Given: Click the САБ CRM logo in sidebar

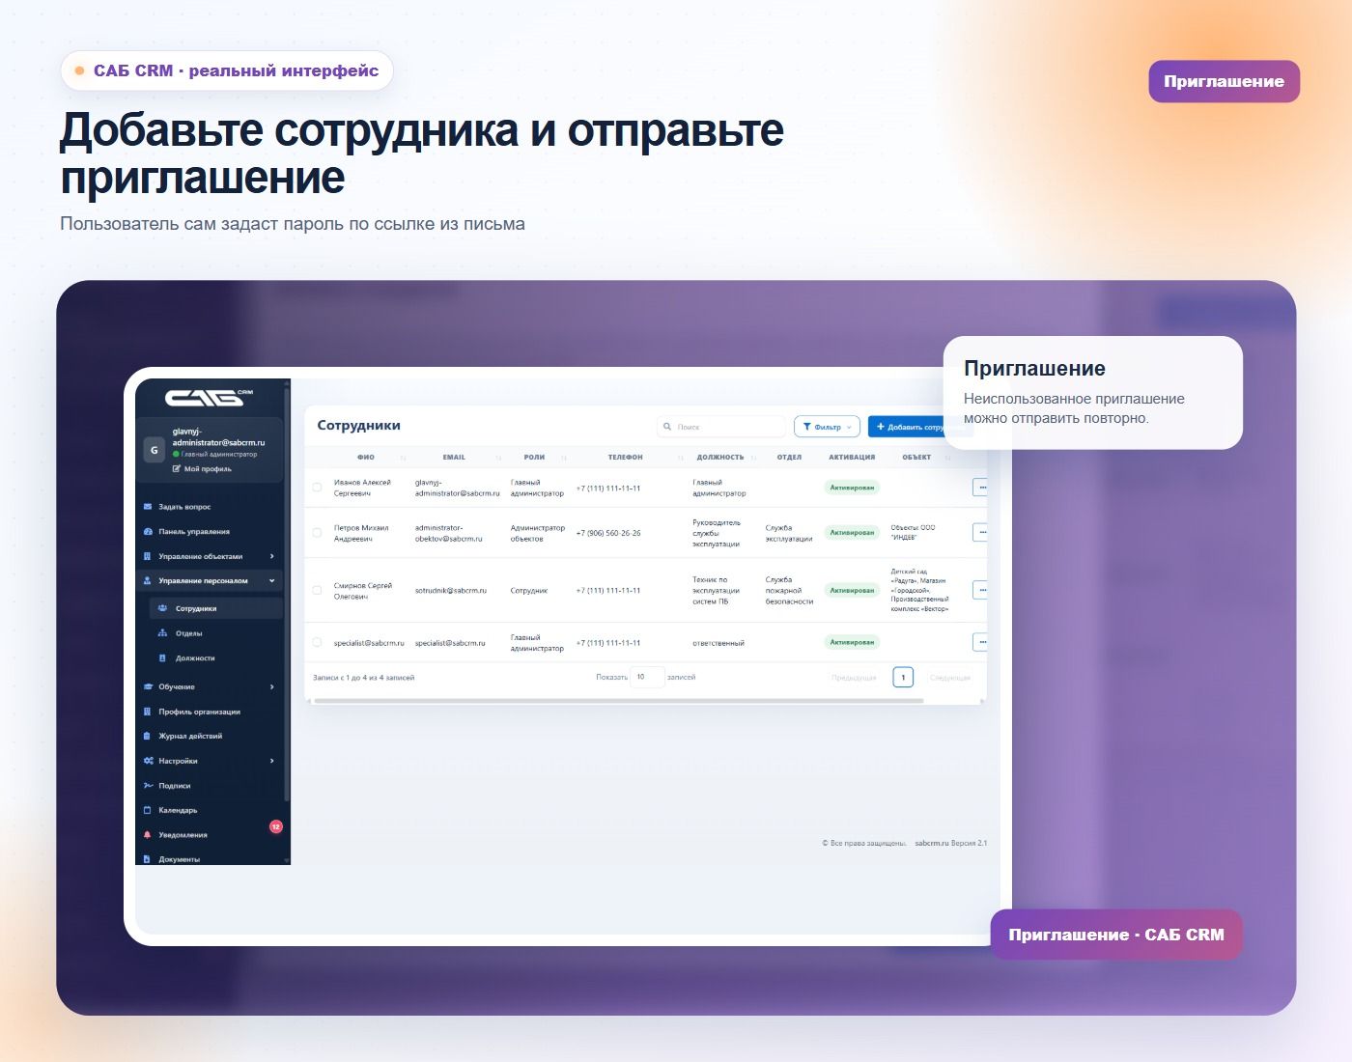Looking at the screenshot, I should (209, 397).
